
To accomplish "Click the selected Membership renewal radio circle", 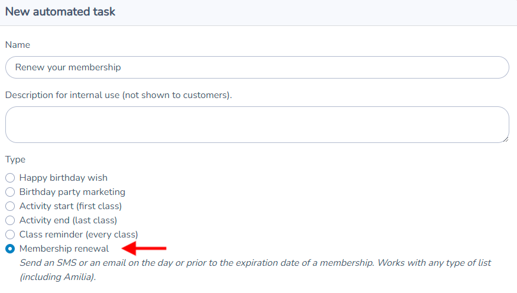I will pyautogui.click(x=10, y=249).
